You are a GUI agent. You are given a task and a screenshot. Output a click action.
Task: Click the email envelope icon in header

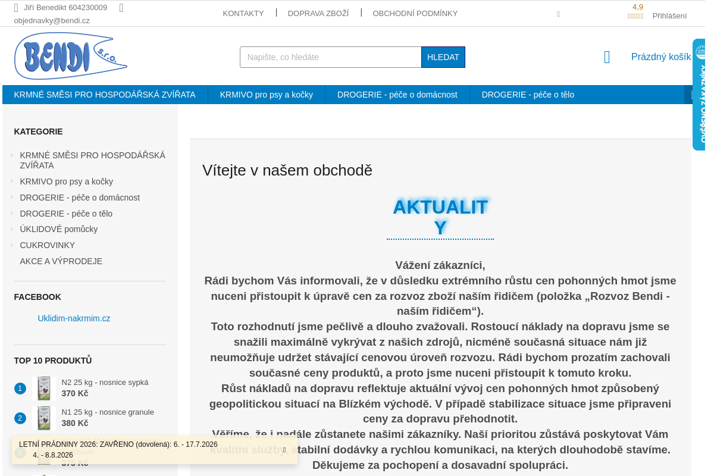121,8
